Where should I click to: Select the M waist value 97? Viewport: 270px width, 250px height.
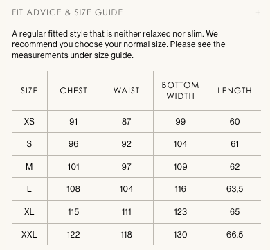pos(127,166)
